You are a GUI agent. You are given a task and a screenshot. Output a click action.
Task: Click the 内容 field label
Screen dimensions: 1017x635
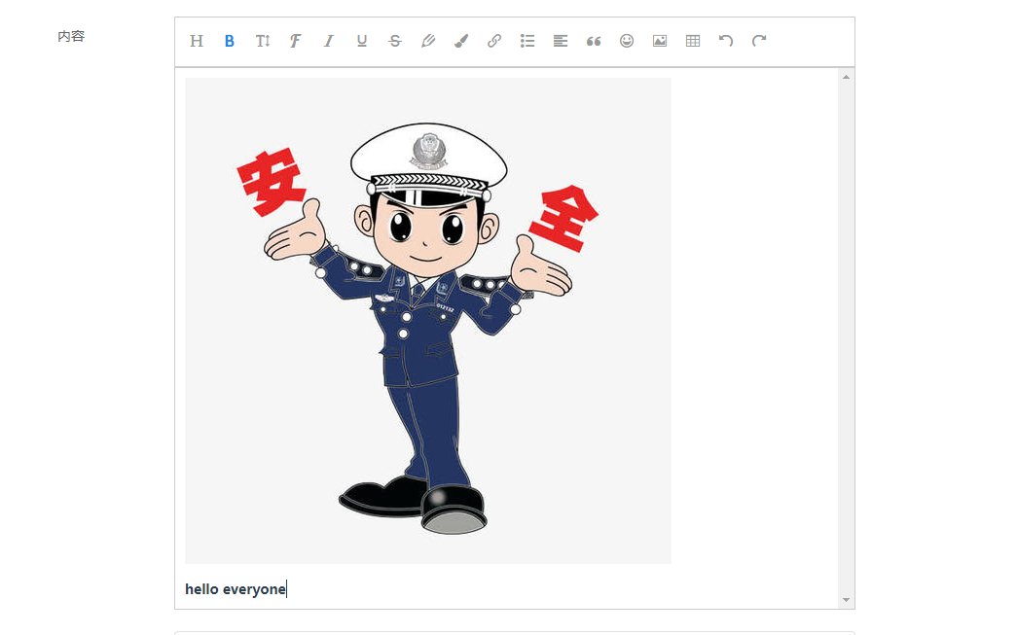point(71,36)
